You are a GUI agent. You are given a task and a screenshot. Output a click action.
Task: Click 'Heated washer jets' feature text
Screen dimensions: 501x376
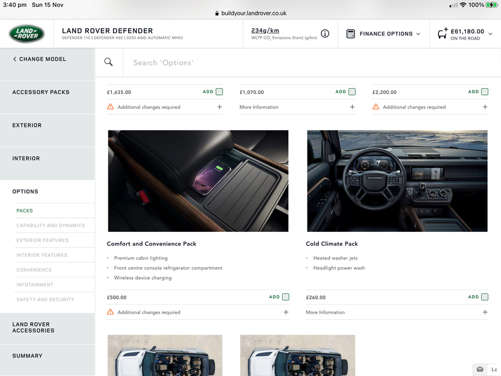tap(335, 258)
